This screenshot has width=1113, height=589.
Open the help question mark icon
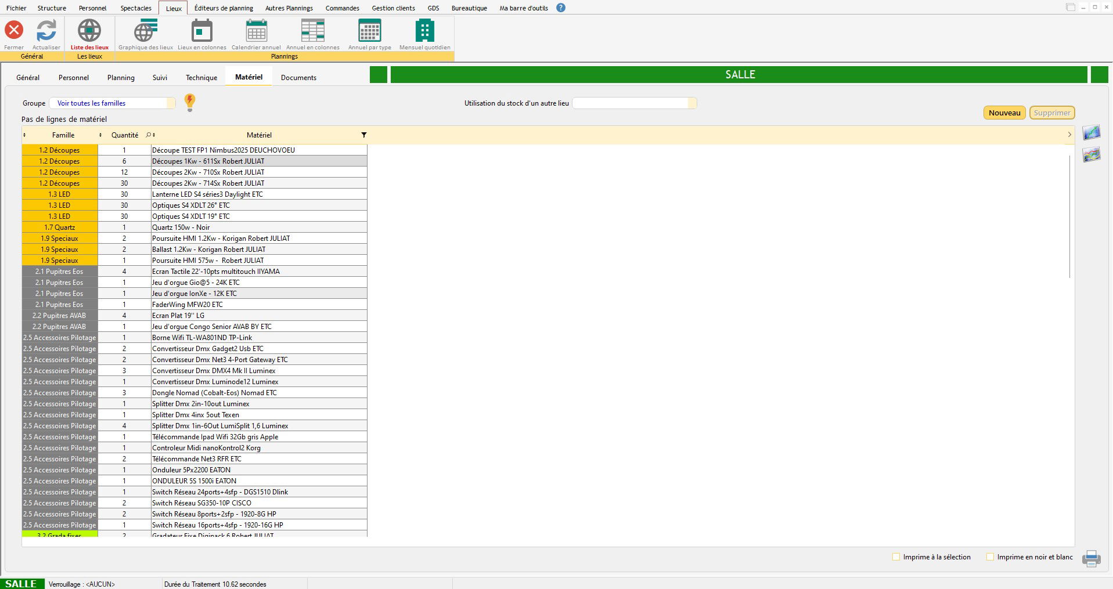[x=561, y=8]
